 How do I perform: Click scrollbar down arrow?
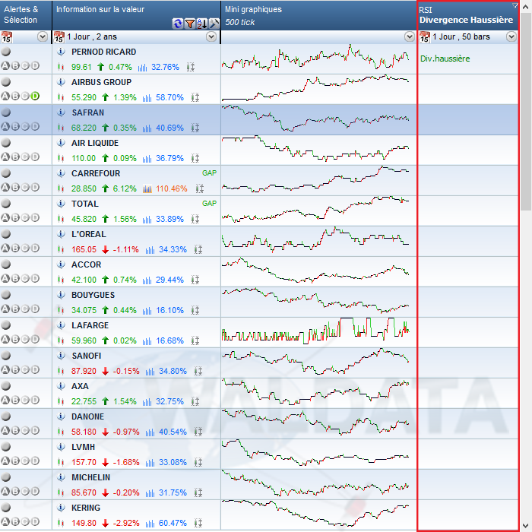coord(526,526)
